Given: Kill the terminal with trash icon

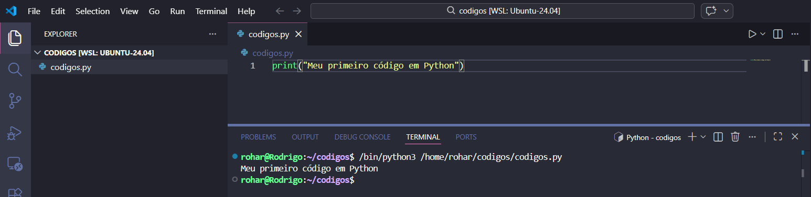Looking at the screenshot, I should tap(735, 137).
